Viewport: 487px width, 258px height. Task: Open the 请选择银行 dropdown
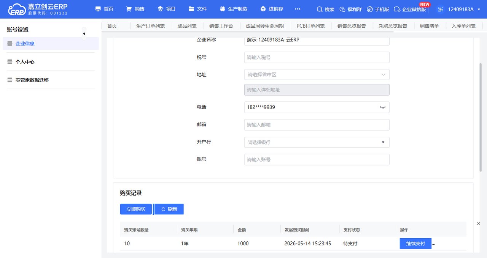[317, 142]
